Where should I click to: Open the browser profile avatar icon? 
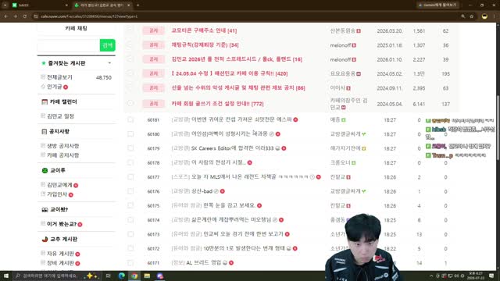(x=484, y=16)
